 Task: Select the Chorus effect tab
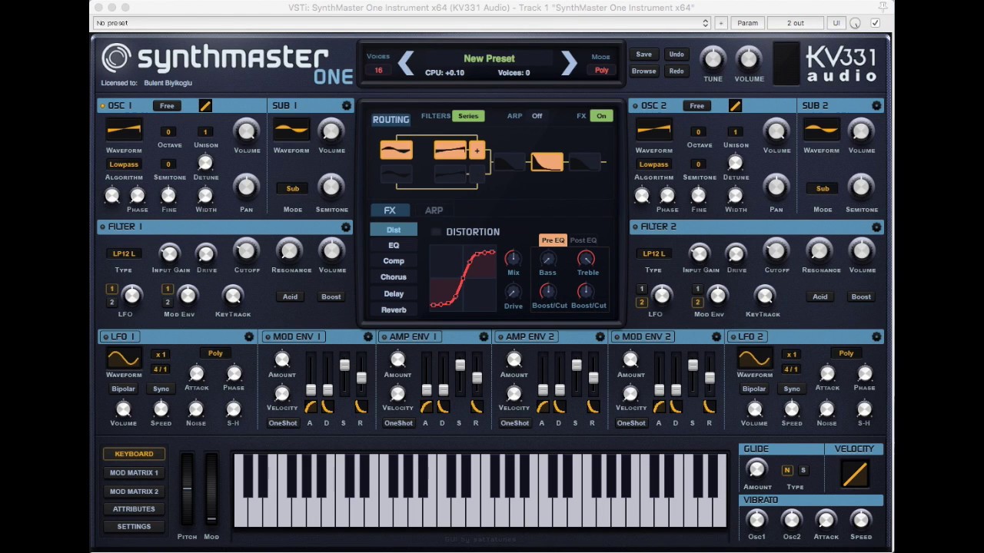[x=394, y=277]
